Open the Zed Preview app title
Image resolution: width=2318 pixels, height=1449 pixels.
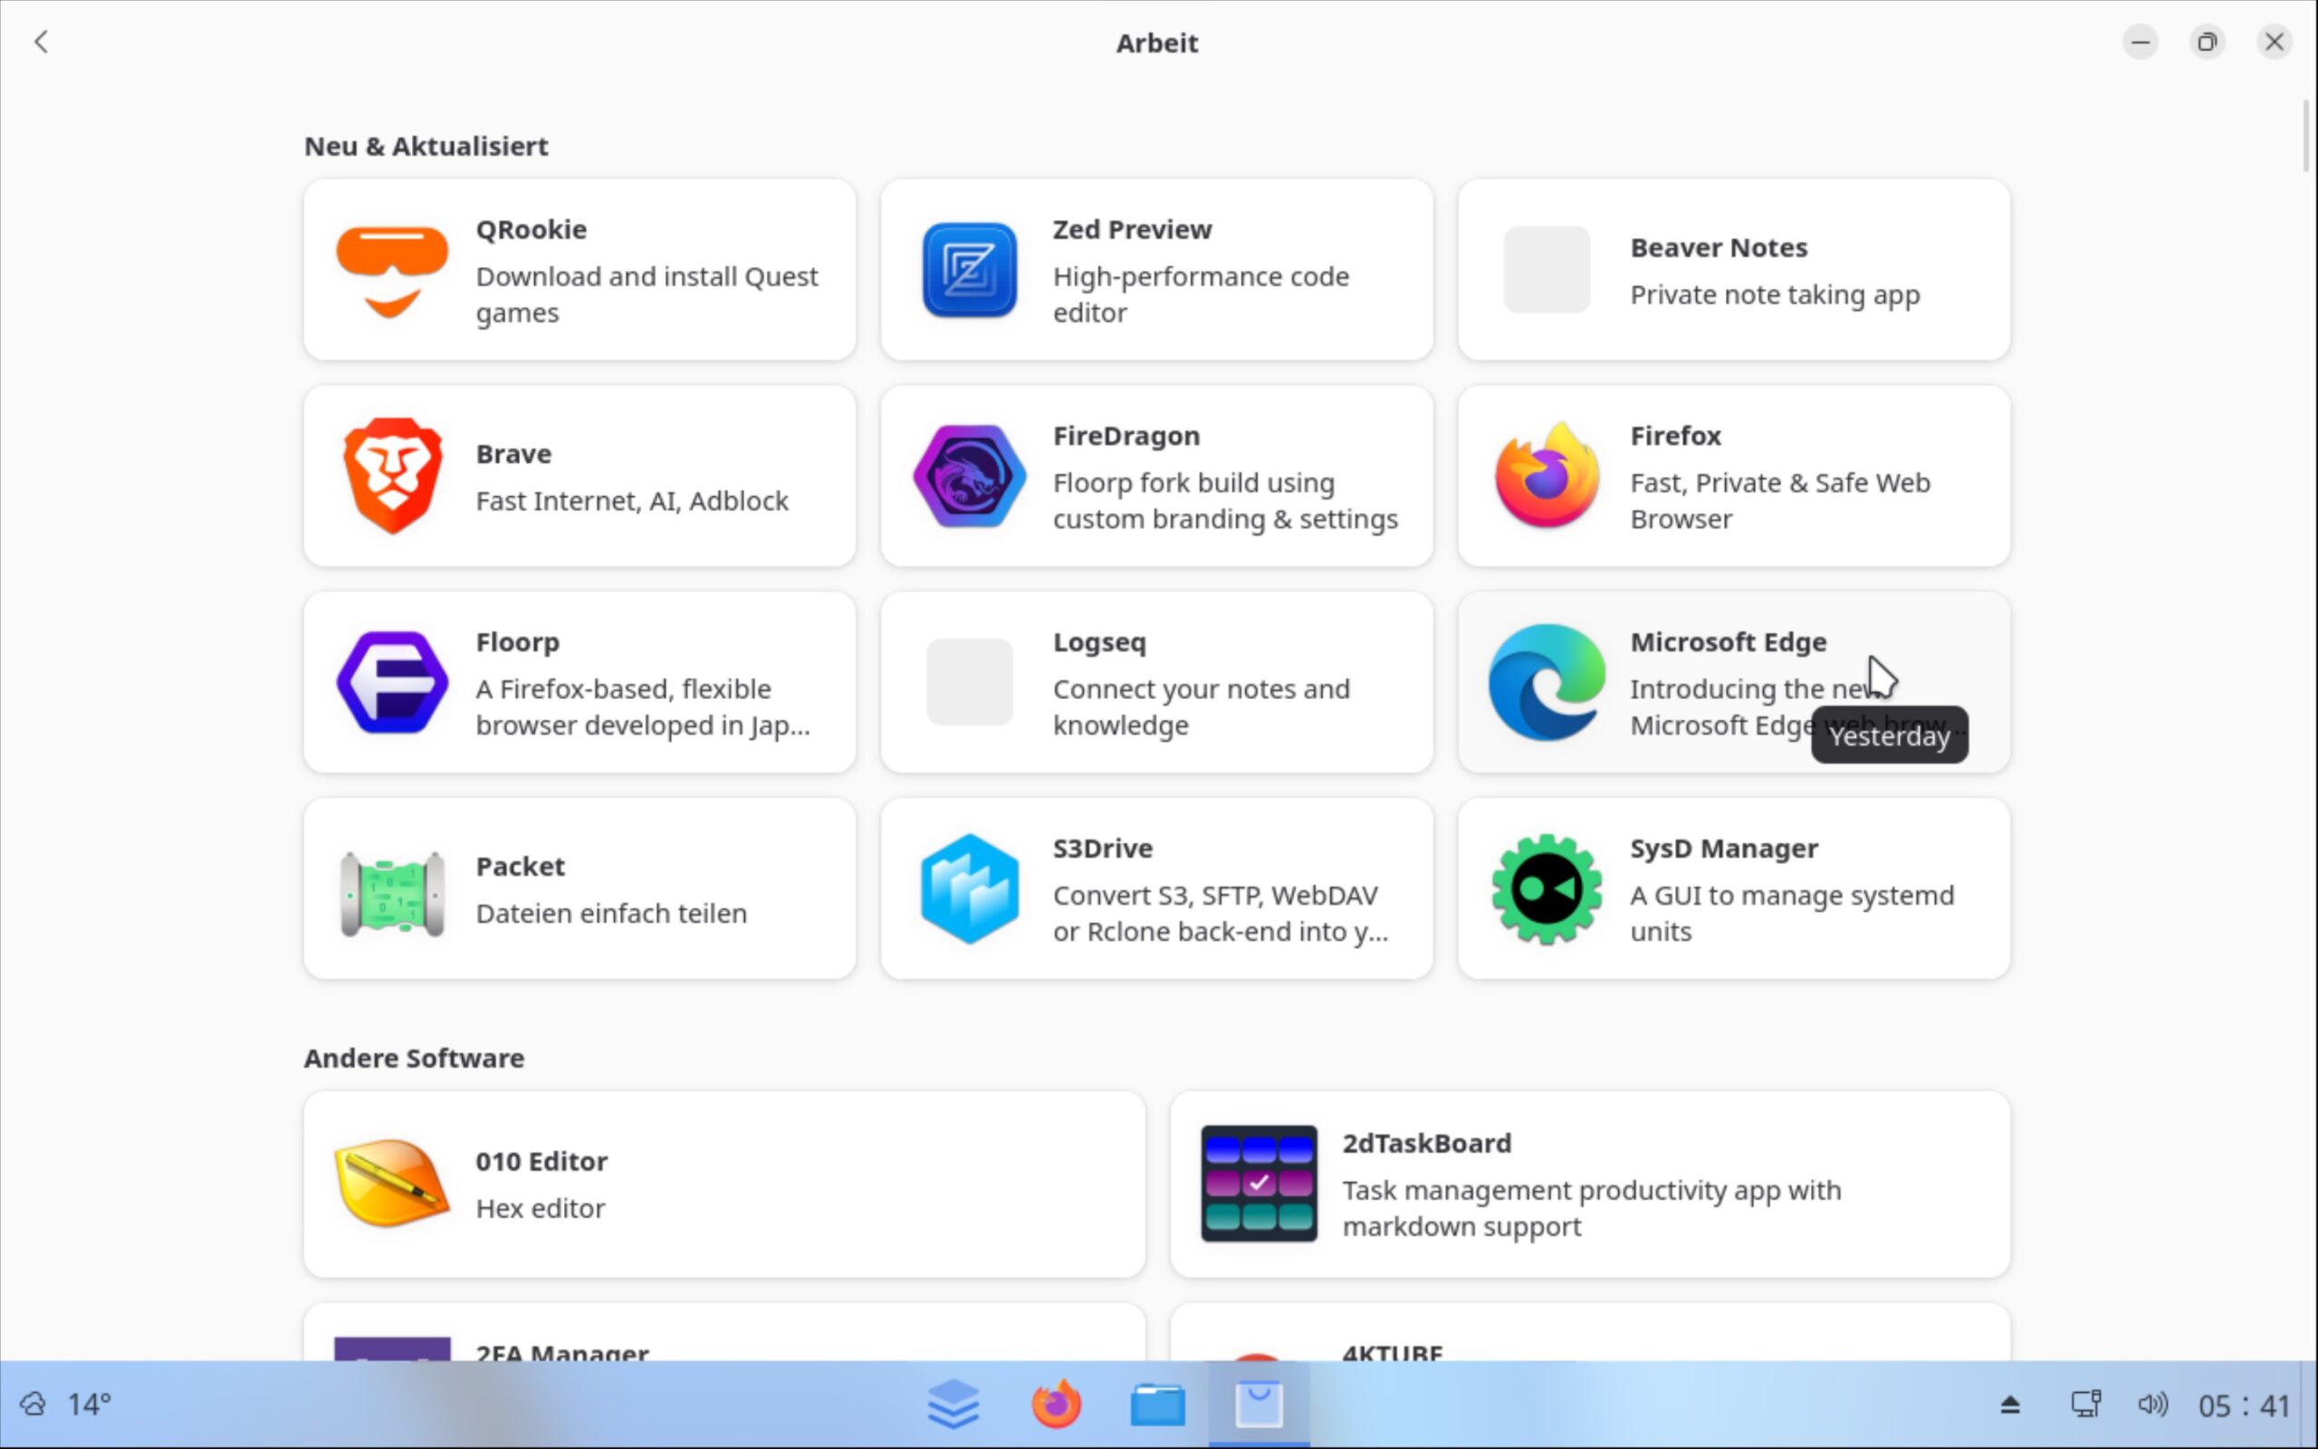click(1132, 230)
